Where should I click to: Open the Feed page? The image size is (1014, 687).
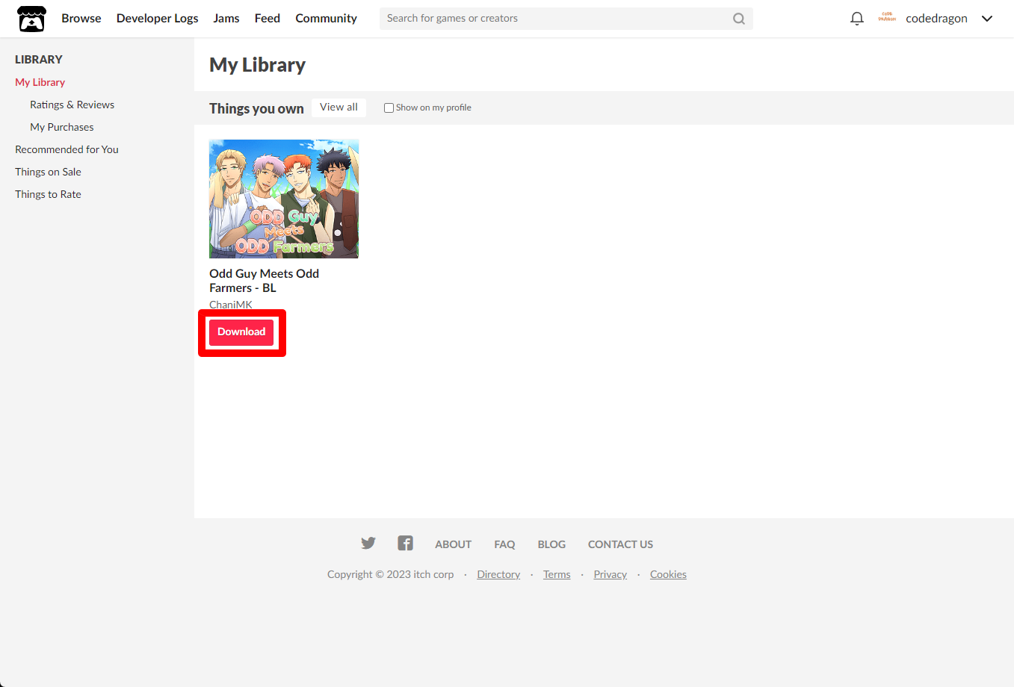point(268,18)
